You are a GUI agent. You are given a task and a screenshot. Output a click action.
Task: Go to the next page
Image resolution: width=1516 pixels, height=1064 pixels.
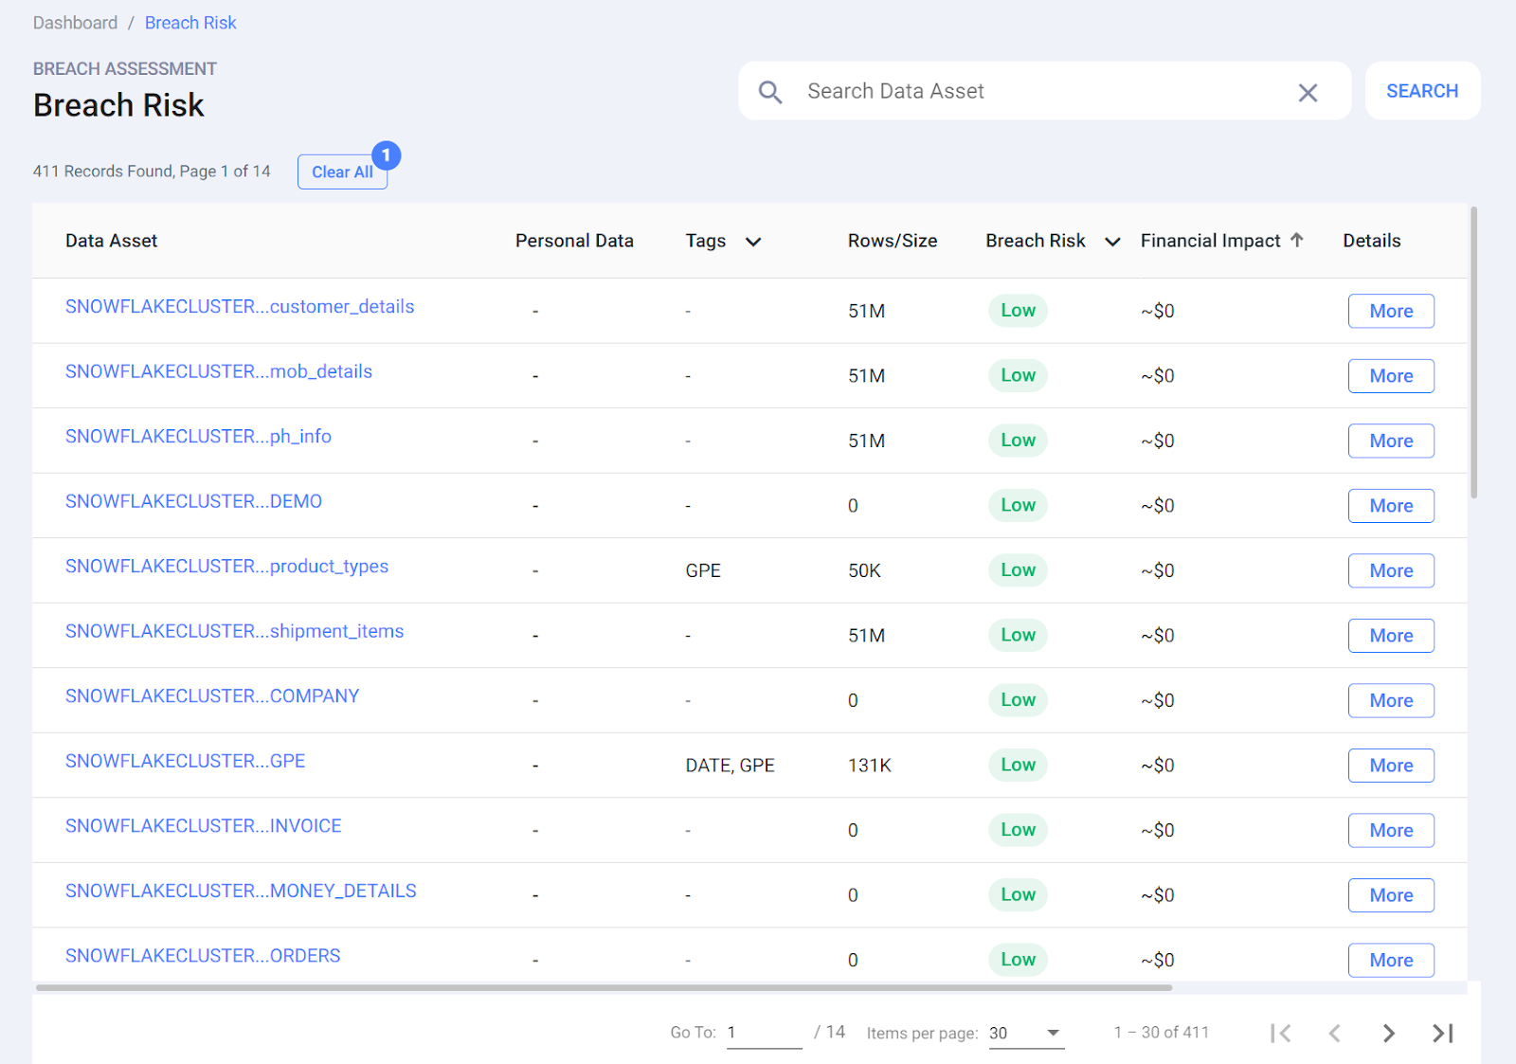coord(1388,1033)
